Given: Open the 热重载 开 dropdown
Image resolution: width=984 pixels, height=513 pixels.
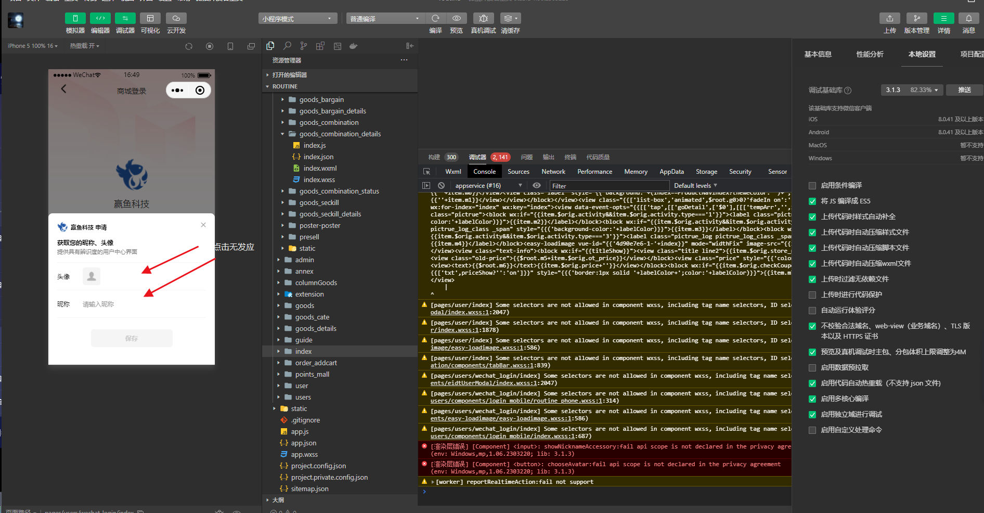Looking at the screenshot, I should click(85, 46).
